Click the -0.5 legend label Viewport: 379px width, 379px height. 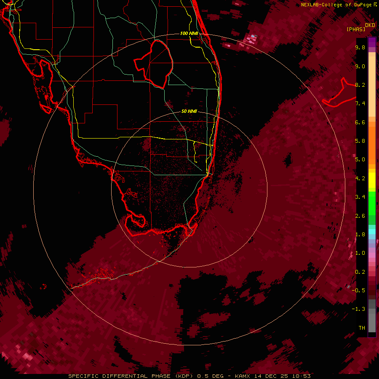click(x=358, y=291)
